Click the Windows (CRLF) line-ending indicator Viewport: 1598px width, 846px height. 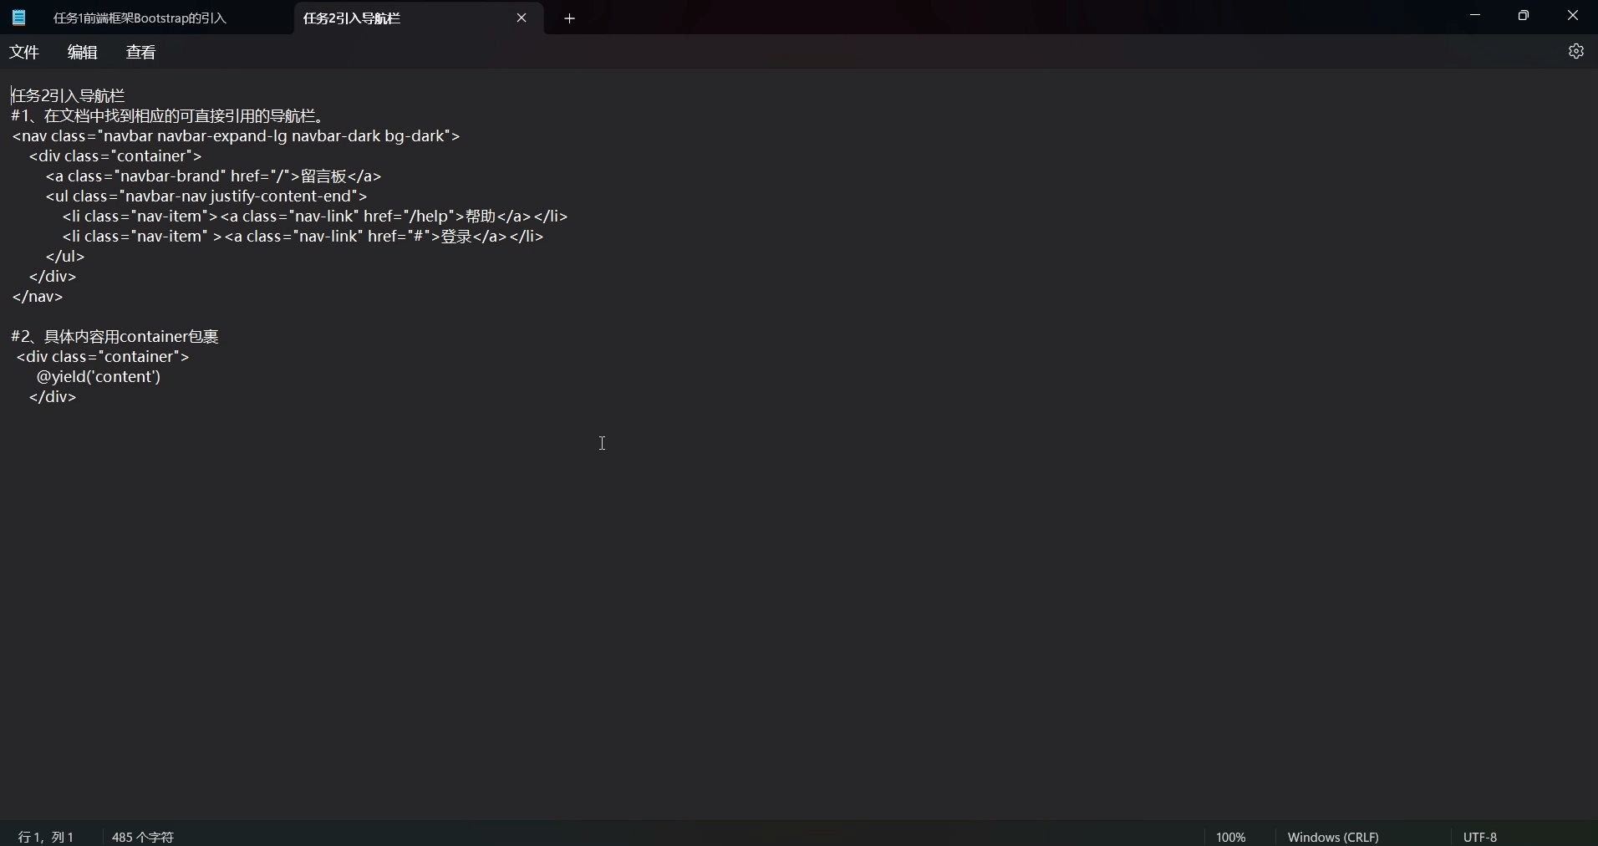tap(1333, 837)
